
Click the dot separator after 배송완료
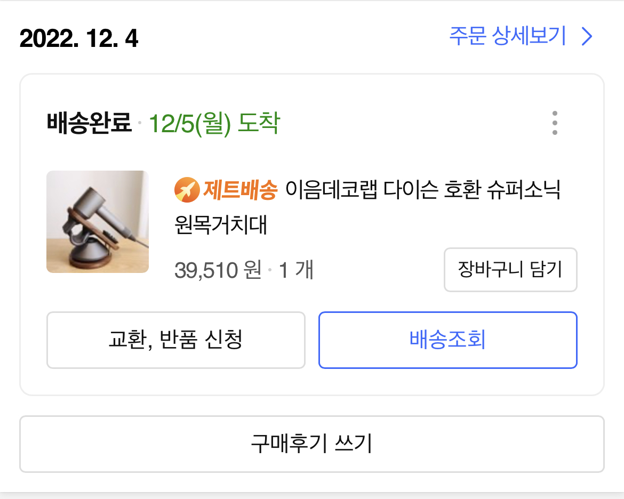tap(141, 123)
